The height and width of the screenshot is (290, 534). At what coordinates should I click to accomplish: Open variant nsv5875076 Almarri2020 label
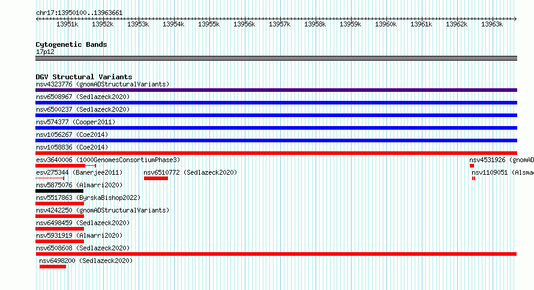click(x=79, y=185)
